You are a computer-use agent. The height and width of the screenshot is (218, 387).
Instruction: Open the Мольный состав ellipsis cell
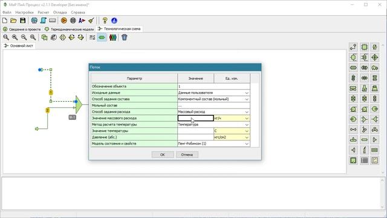point(213,105)
